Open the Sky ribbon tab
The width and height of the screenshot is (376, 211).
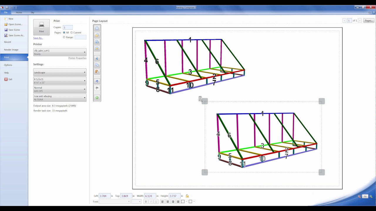[32, 12]
